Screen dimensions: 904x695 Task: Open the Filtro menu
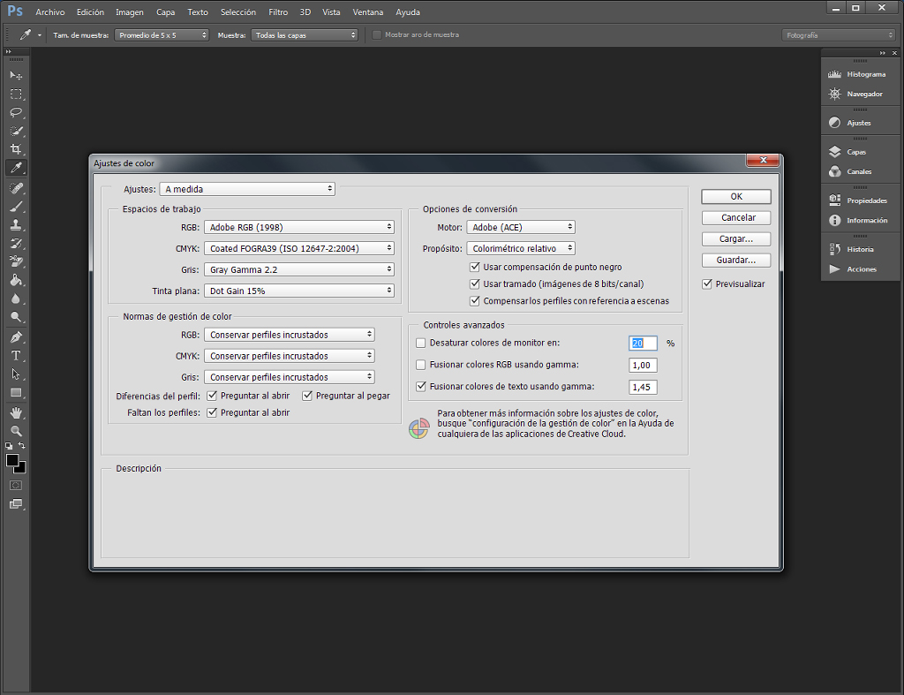pyautogui.click(x=278, y=12)
